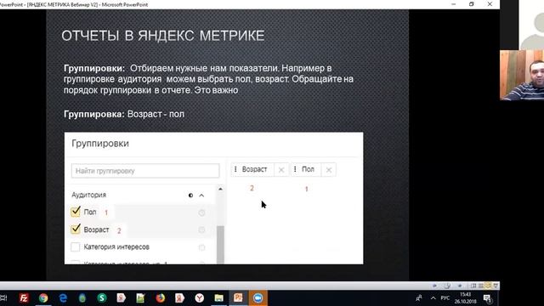Click the 'Пол' grouping chip

(x=308, y=169)
